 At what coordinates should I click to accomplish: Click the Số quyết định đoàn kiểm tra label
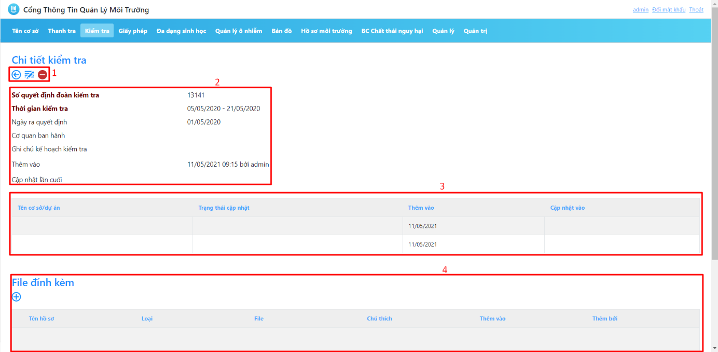pos(56,95)
